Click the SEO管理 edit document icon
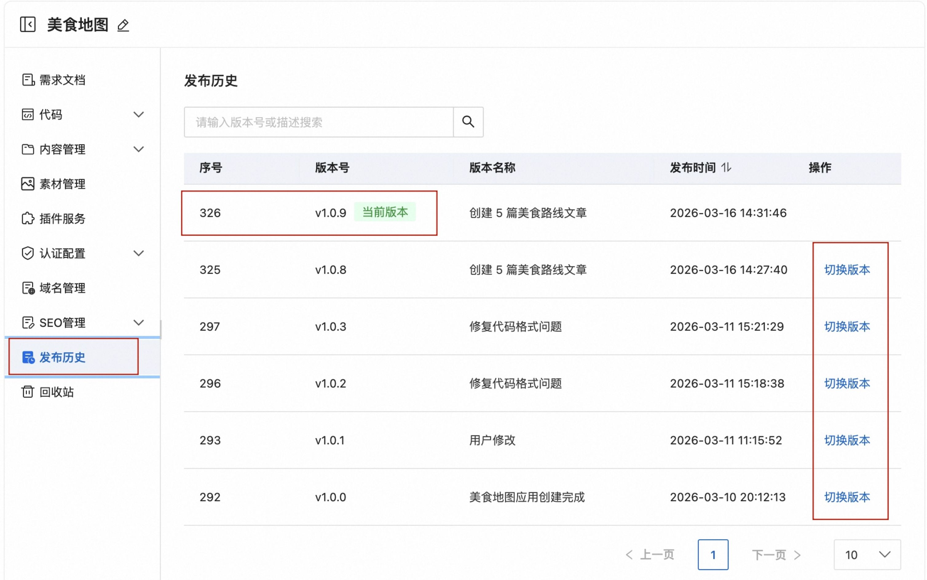This screenshot has width=927, height=580. [x=28, y=323]
